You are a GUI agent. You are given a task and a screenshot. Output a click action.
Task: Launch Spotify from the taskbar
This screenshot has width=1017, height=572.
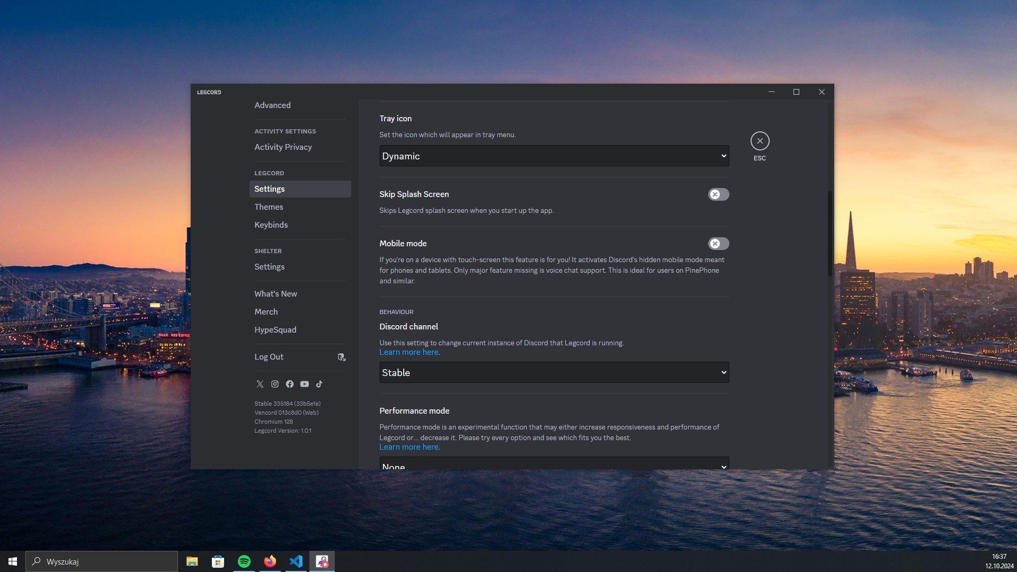pos(245,561)
